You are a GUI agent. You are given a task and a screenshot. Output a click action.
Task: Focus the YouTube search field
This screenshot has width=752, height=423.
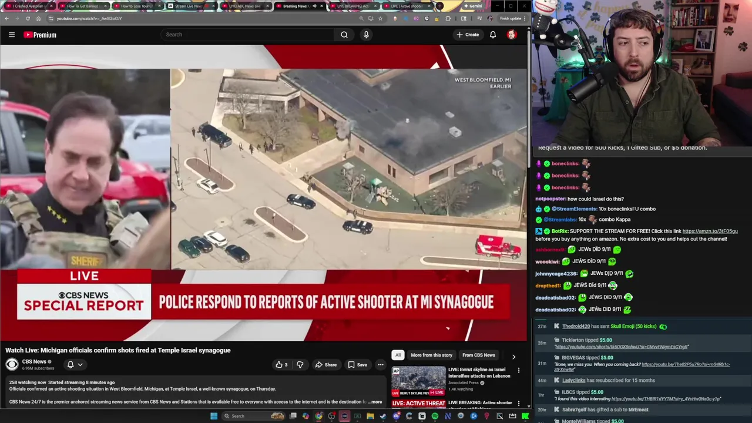pyautogui.click(x=247, y=35)
